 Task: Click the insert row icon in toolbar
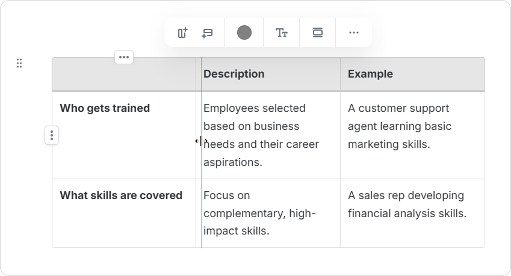[207, 33]
